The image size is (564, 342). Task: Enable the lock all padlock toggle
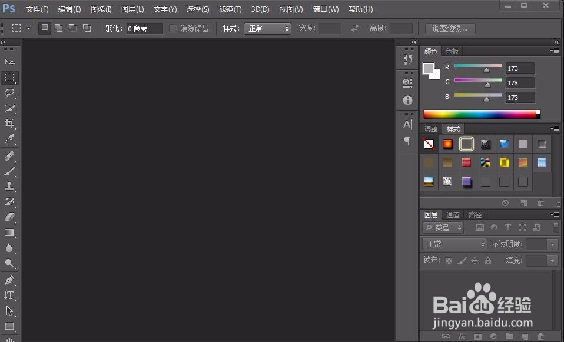tap(487, 260)
